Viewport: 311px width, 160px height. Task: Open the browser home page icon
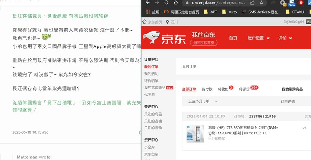[x=175, y=3]
